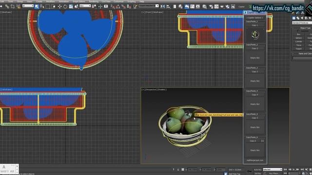Open the mathieujacquin.com link
The height and width of the screenshot is (175, 312).
click(x=255, y=160)
